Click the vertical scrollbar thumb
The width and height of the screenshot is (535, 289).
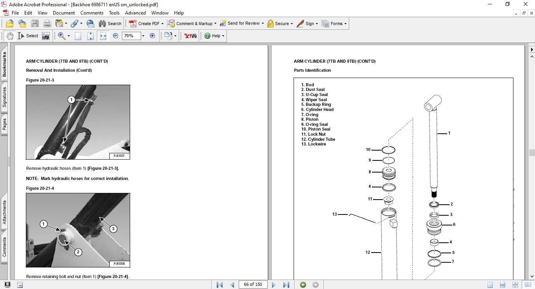[531, 153]
